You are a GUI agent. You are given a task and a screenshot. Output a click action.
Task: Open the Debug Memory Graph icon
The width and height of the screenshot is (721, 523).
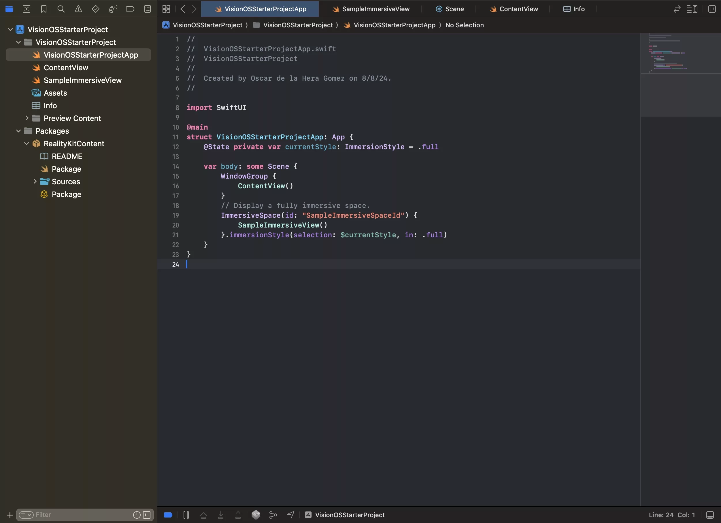pyautogui.click(x=273, y=515)
